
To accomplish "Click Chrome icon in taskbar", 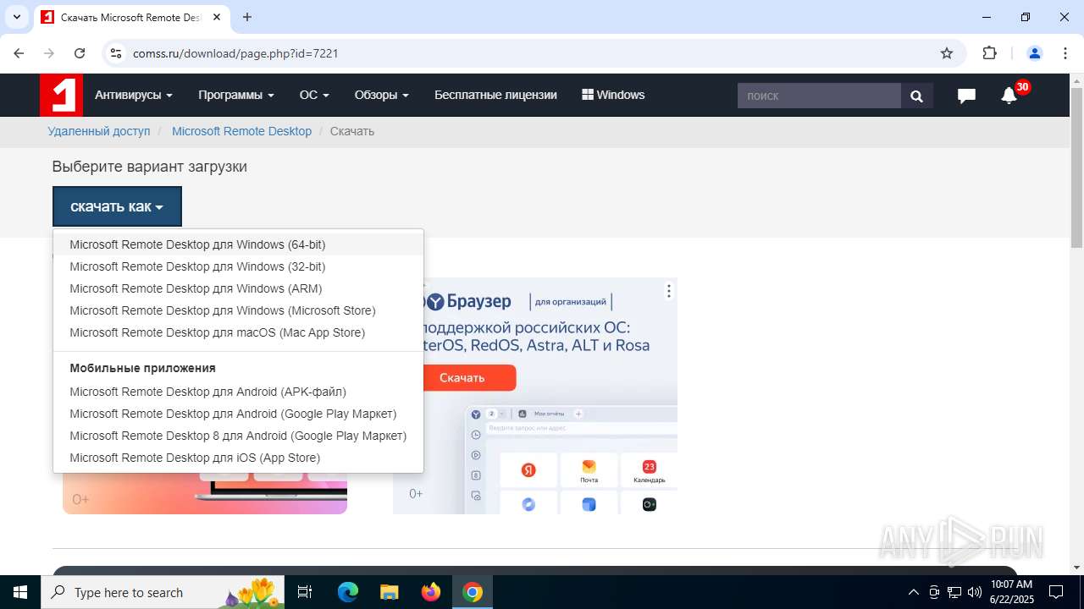I will coord(473,592).
